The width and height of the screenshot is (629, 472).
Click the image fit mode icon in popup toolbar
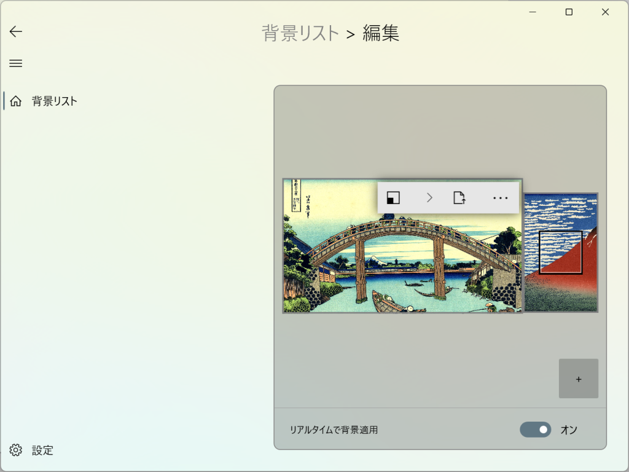coord(393,197)
